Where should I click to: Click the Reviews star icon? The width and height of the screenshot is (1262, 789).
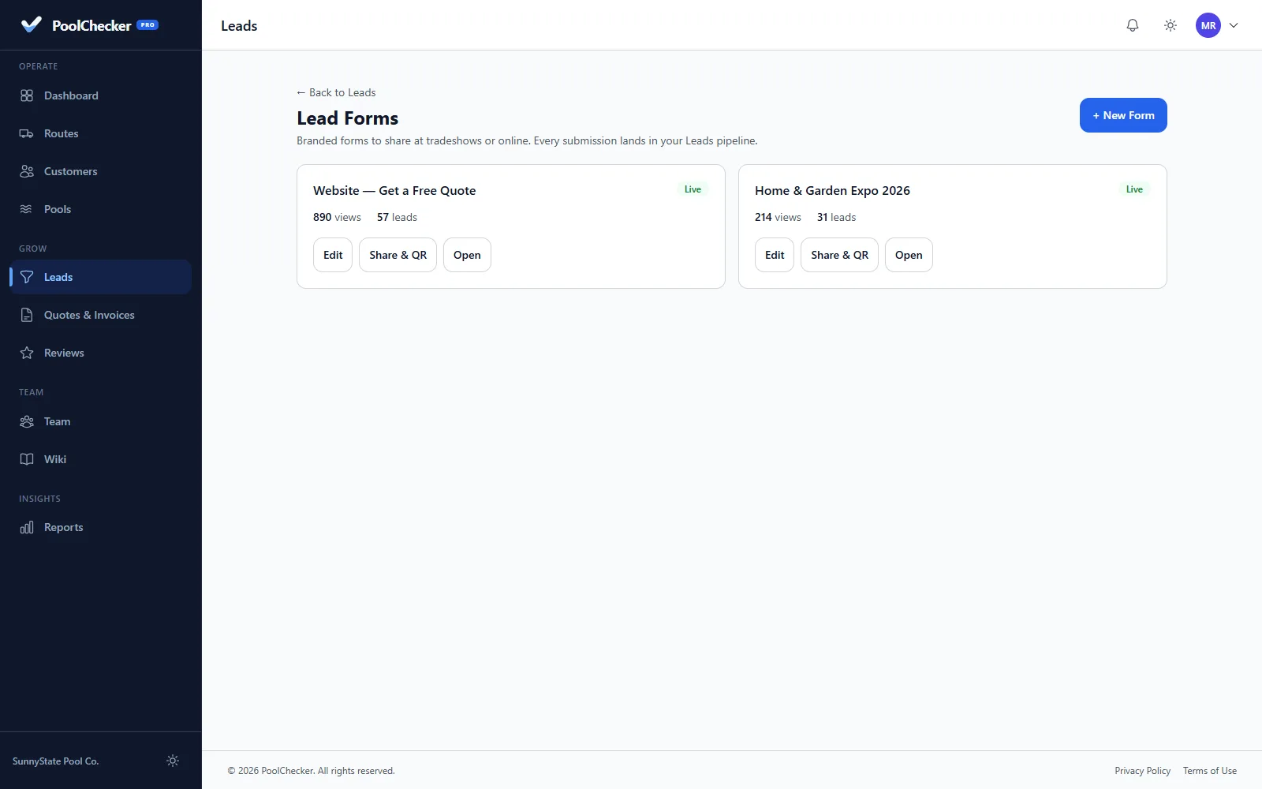click(27, 353)
